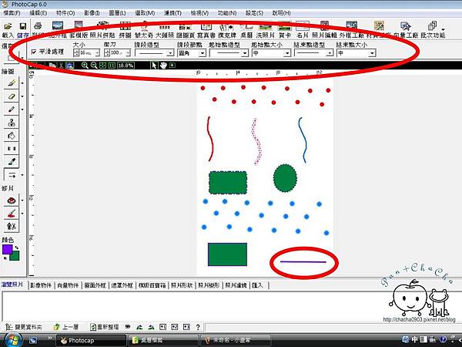Click the 載入 (load) folder icon
Viewport: 462px width, 347px height.
pyautogui.click(x=8, y=26)
